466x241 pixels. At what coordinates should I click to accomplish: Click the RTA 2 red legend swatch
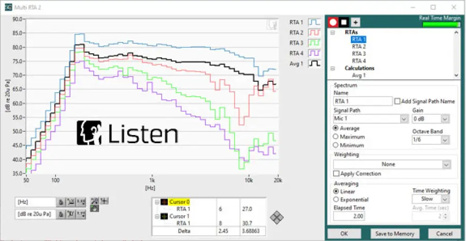coord(314,33)
